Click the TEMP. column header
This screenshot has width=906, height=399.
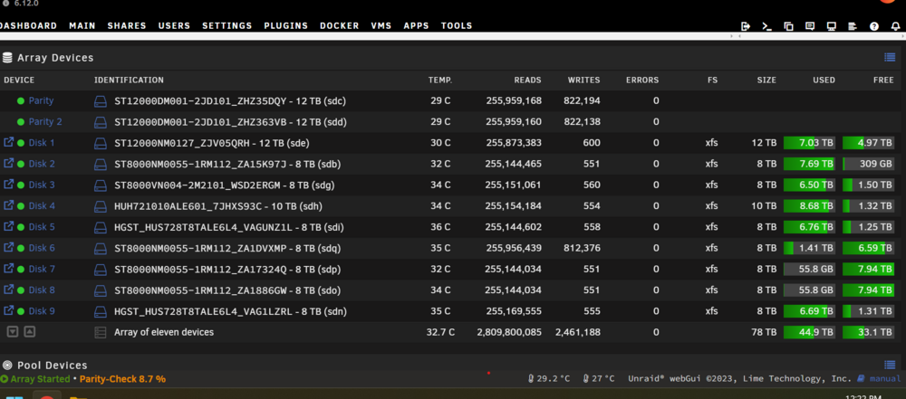coord(440,81)
